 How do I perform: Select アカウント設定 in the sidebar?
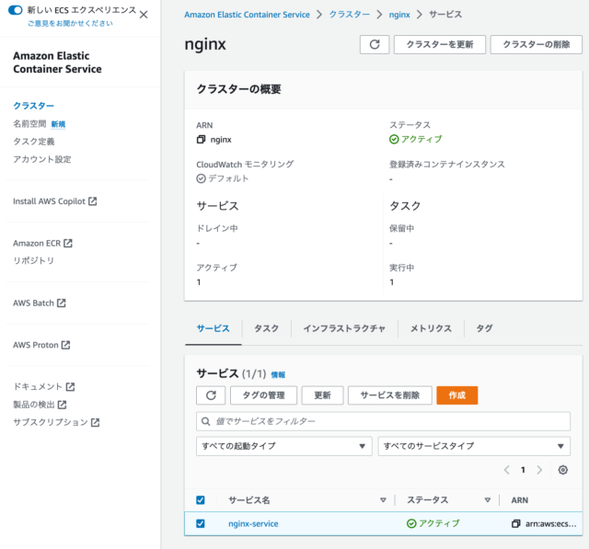tap(42, 159)
